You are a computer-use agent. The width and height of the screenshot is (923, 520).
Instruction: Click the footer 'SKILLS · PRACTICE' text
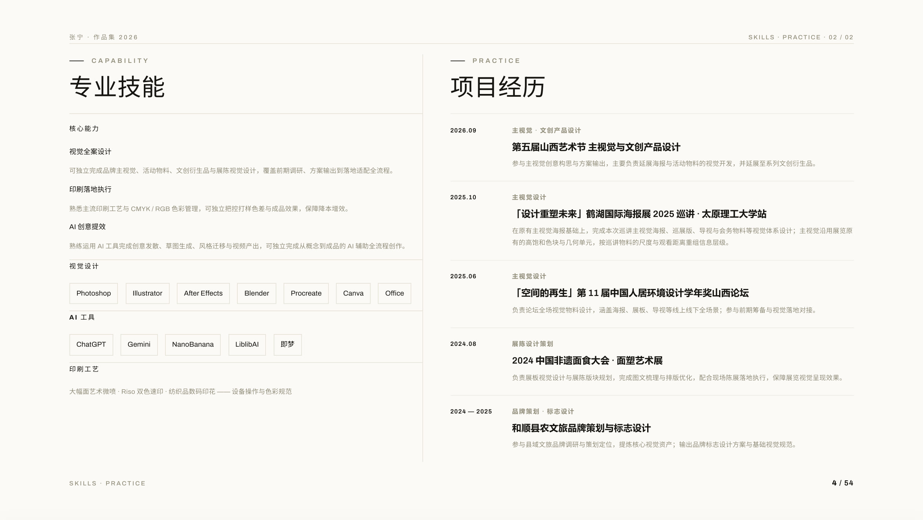pos(108,483)
